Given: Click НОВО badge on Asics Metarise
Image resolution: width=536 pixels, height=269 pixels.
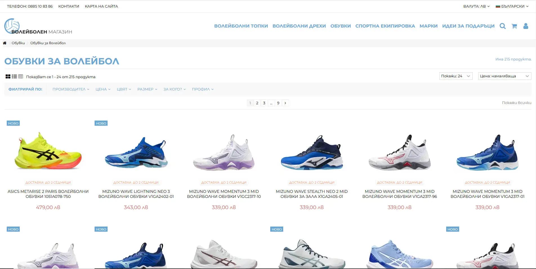Looking at the screenshot, I should pyautogui.click(x=13, y=123).
